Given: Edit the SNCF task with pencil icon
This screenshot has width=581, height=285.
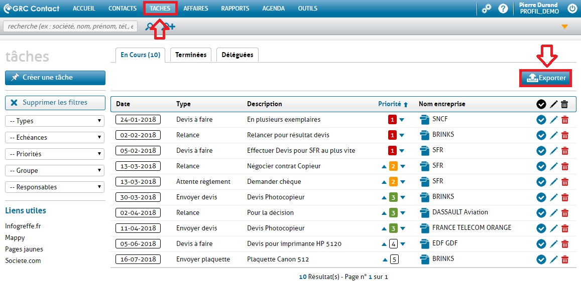Looking at the screenshot, I should point(553,120).
